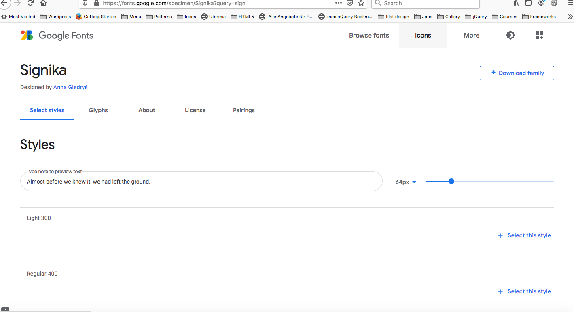
Task: Open the Wordpress bookmark folder
Action: [x=55, y=17]
